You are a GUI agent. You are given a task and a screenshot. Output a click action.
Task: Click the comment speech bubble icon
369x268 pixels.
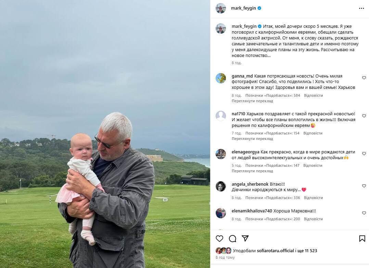click(x=232, y=238)
